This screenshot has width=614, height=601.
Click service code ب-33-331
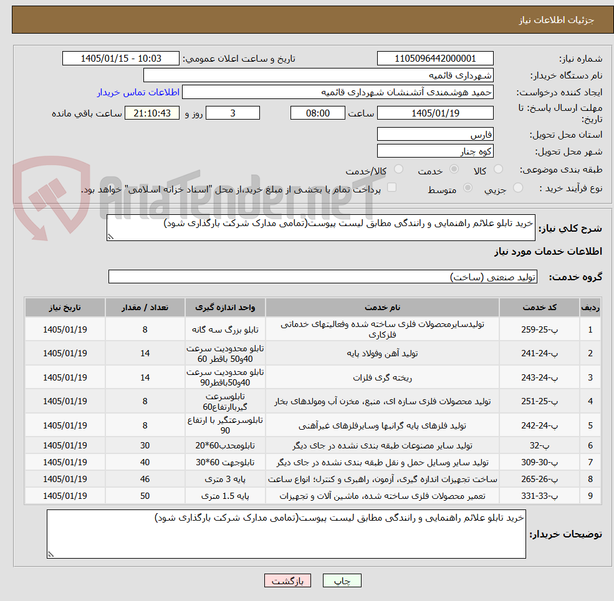pyautogui.click(x=539, y=496)
